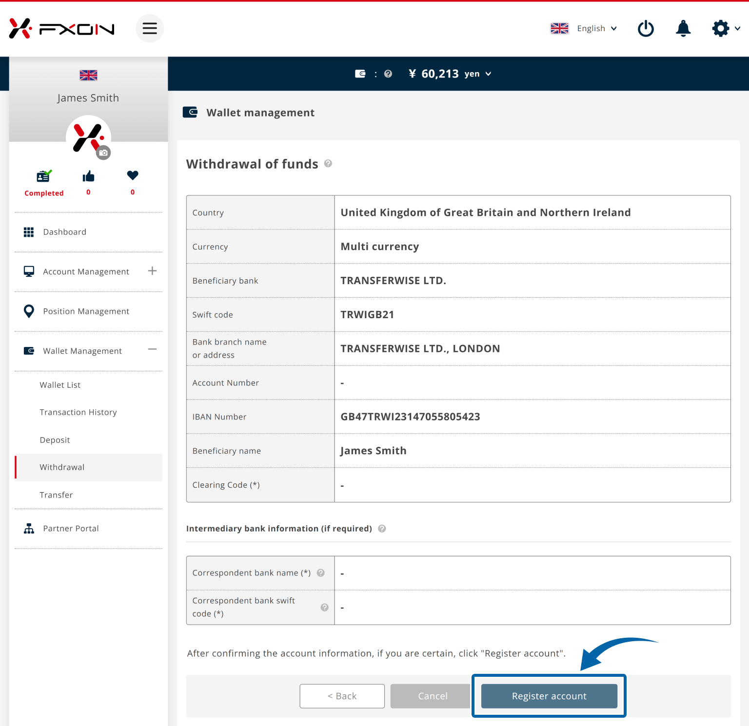The image size is (749, 726).
Task: Click the Clearing Code (*) label
Action: 226,485
